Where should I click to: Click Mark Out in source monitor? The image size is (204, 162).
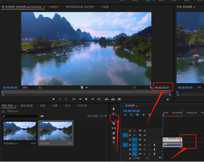tap(66, 99)
